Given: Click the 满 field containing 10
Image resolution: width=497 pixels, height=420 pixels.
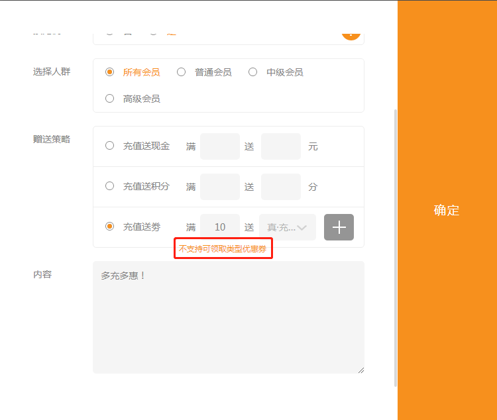Looking at the screenshot, I should pyautogui.click(x=219, y=227).
